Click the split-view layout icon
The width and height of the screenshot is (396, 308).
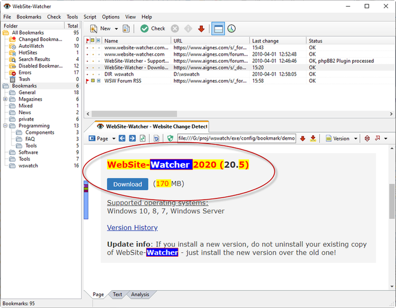(x=218, y=28)
